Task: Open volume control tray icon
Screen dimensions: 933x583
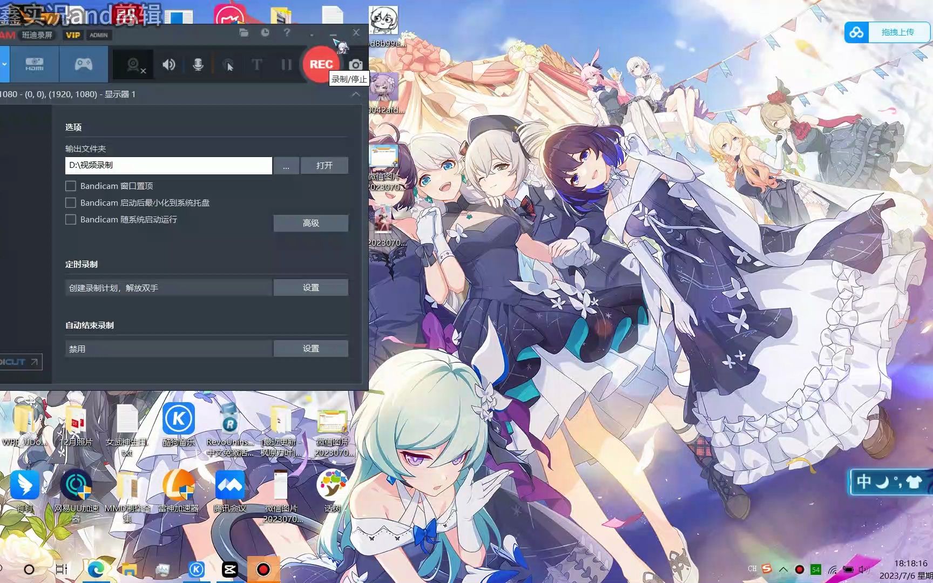Action: tap(863, 570)
